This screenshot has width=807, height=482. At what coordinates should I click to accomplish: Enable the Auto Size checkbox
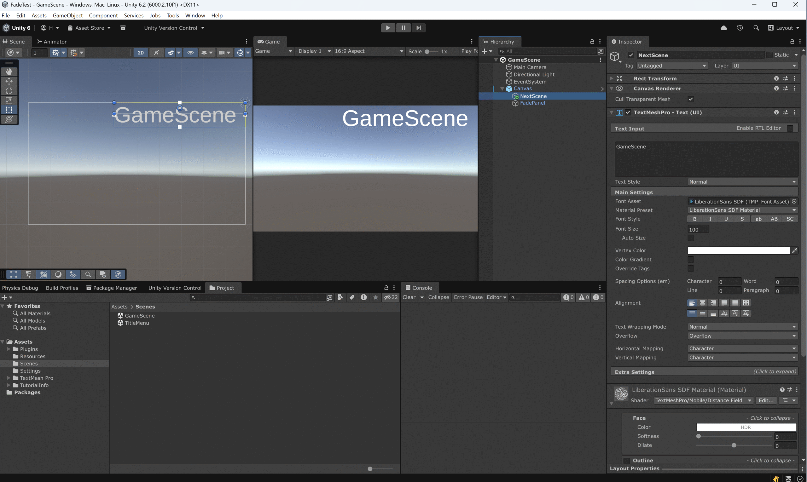coord(691,238)
